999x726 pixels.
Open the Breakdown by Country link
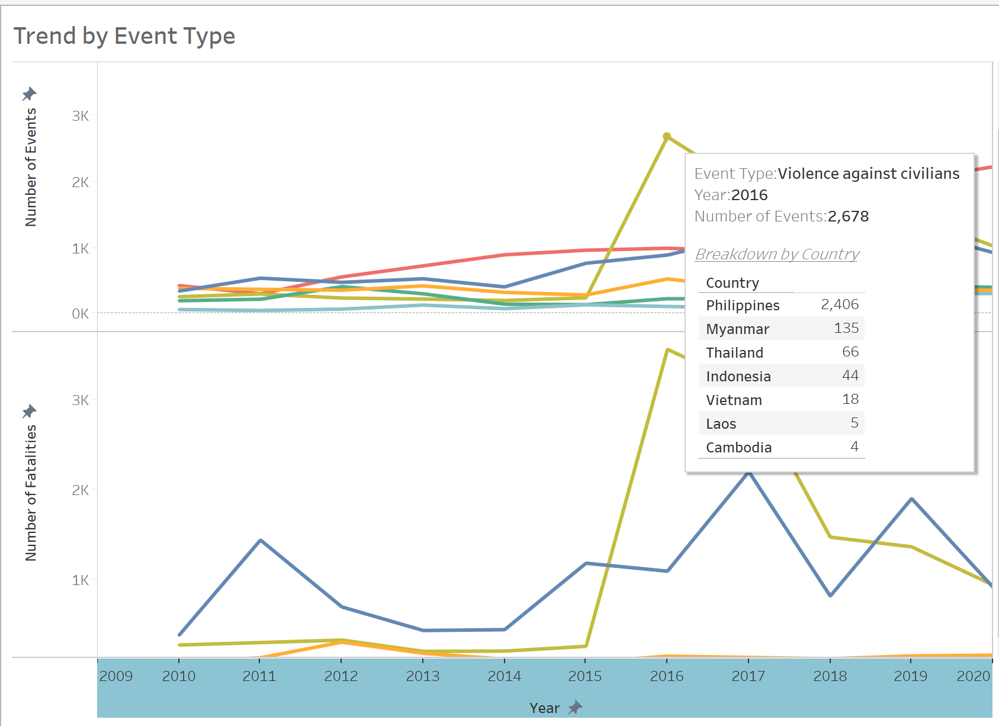click(777, 254)
